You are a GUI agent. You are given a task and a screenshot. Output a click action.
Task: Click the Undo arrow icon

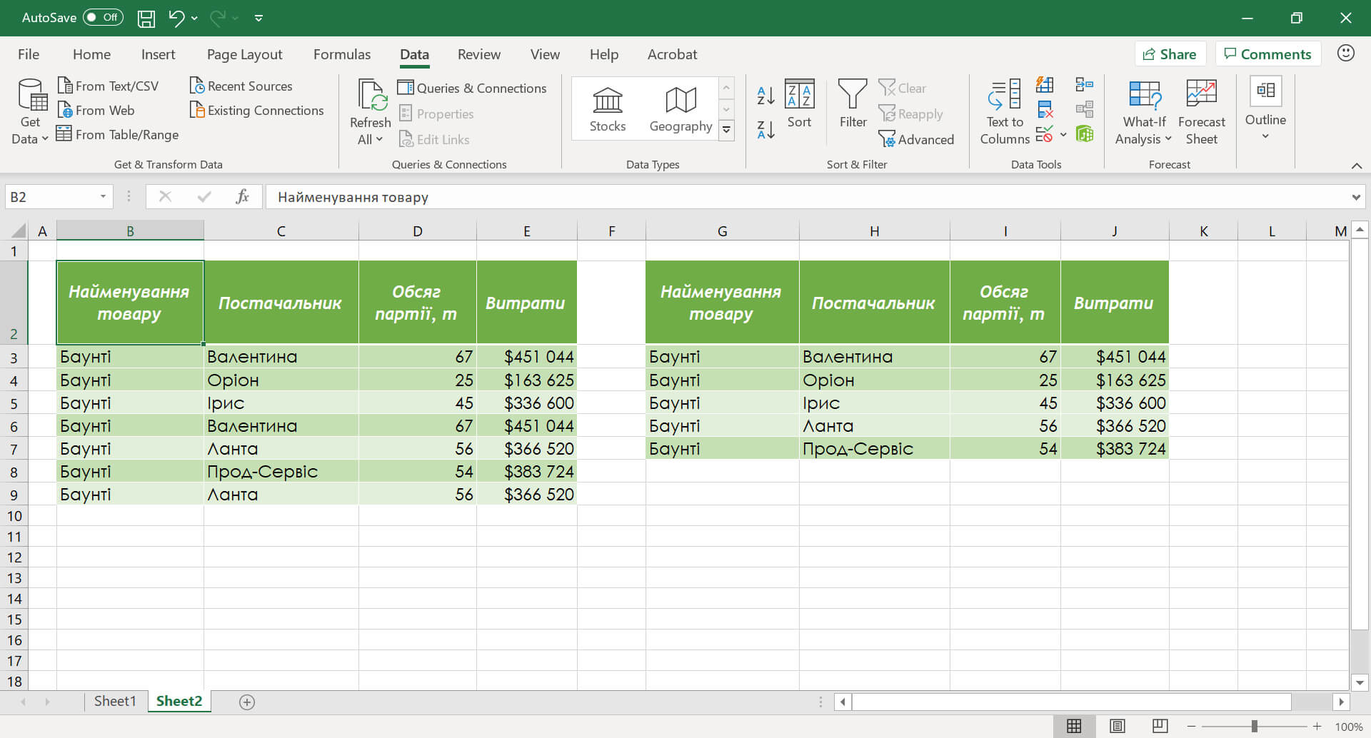(176, 18)
